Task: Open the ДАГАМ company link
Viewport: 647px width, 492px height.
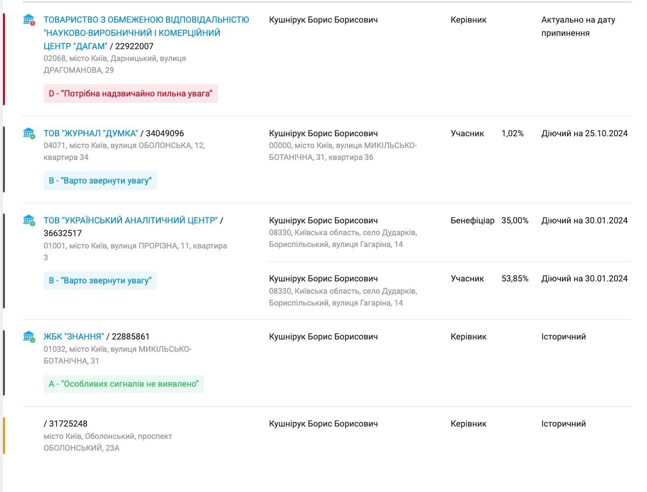Action: coord(147,33)
